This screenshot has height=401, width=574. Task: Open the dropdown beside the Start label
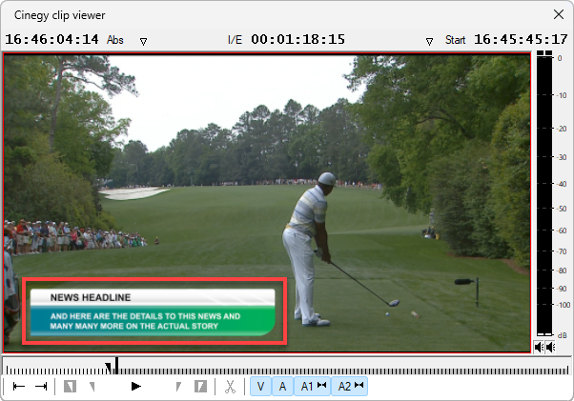[429, 41]
